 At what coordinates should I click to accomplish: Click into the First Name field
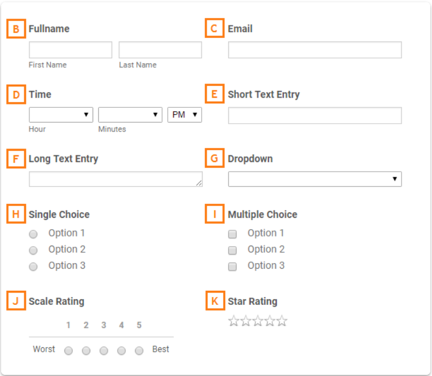tap(71, 50)
